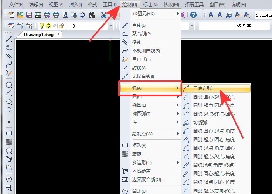Choose 螺旋 menu entry

151,154
